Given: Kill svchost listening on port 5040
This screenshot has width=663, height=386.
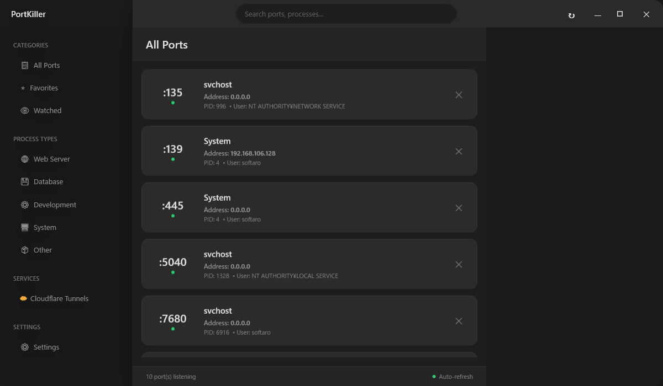Looking at the screenshot, I should coord(459,265).
